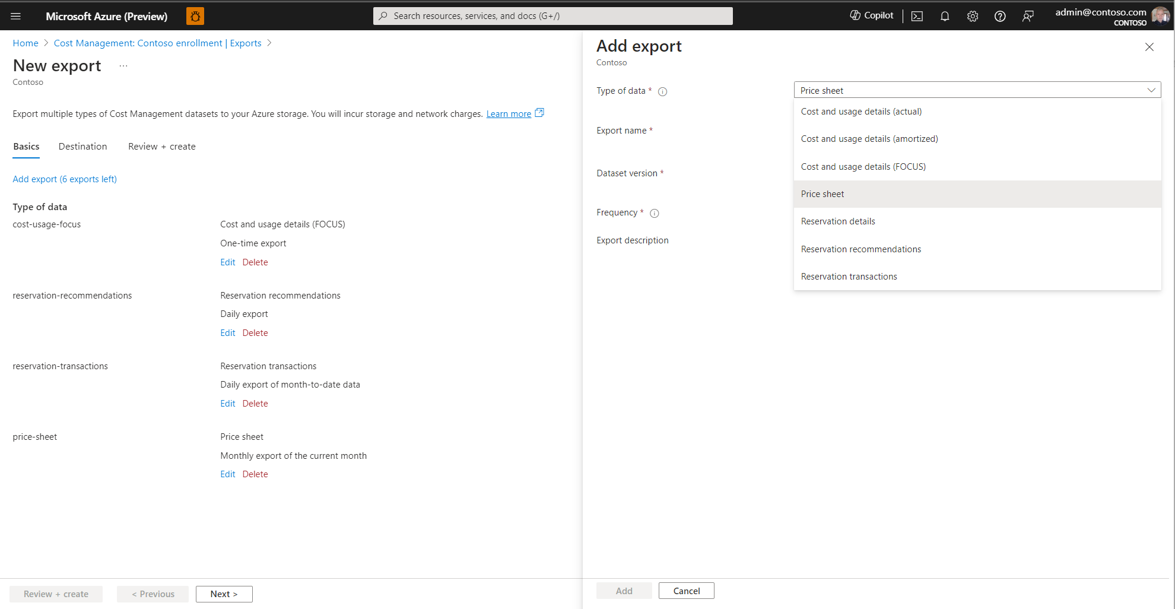Edit the price-sheet export

click(x=227, y=474)
